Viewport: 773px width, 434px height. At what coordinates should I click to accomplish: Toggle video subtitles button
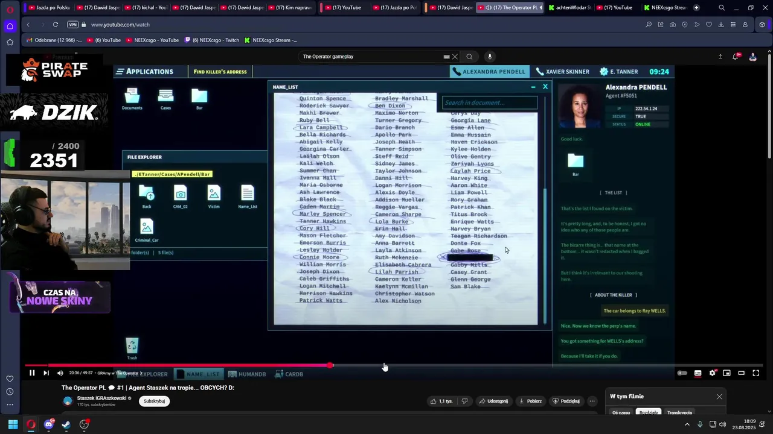[x=698, y=373]
